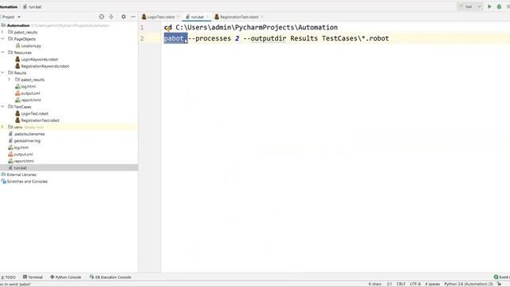The image size is (510, 287).
Task: Open the Terminal tool window
Action: tap(33, 277)
